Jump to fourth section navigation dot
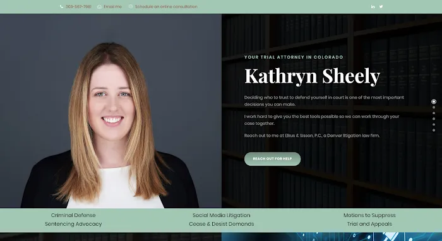Screen dimensions: 442x241 [434, 119]
